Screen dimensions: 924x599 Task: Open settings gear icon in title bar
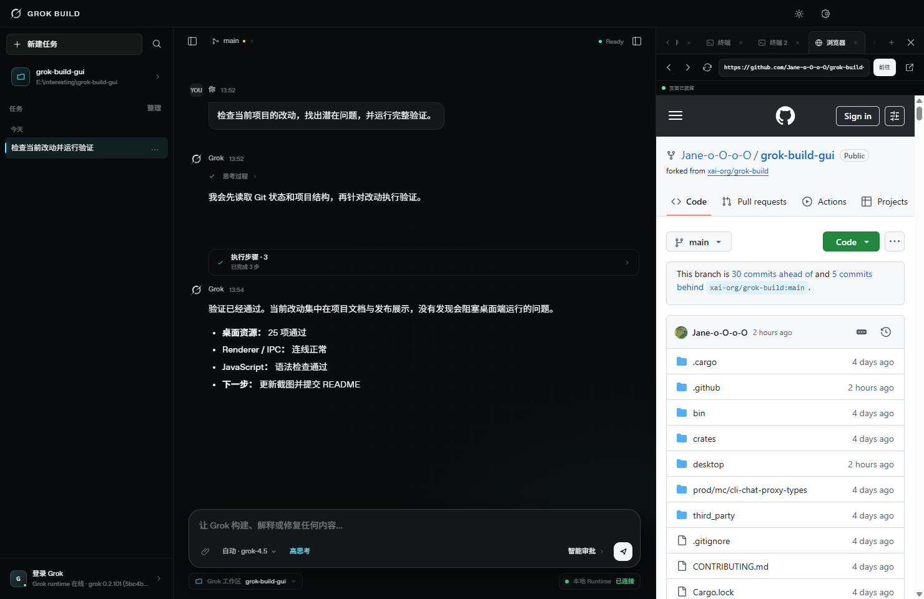pyautogui.click(x=825, y=14)
